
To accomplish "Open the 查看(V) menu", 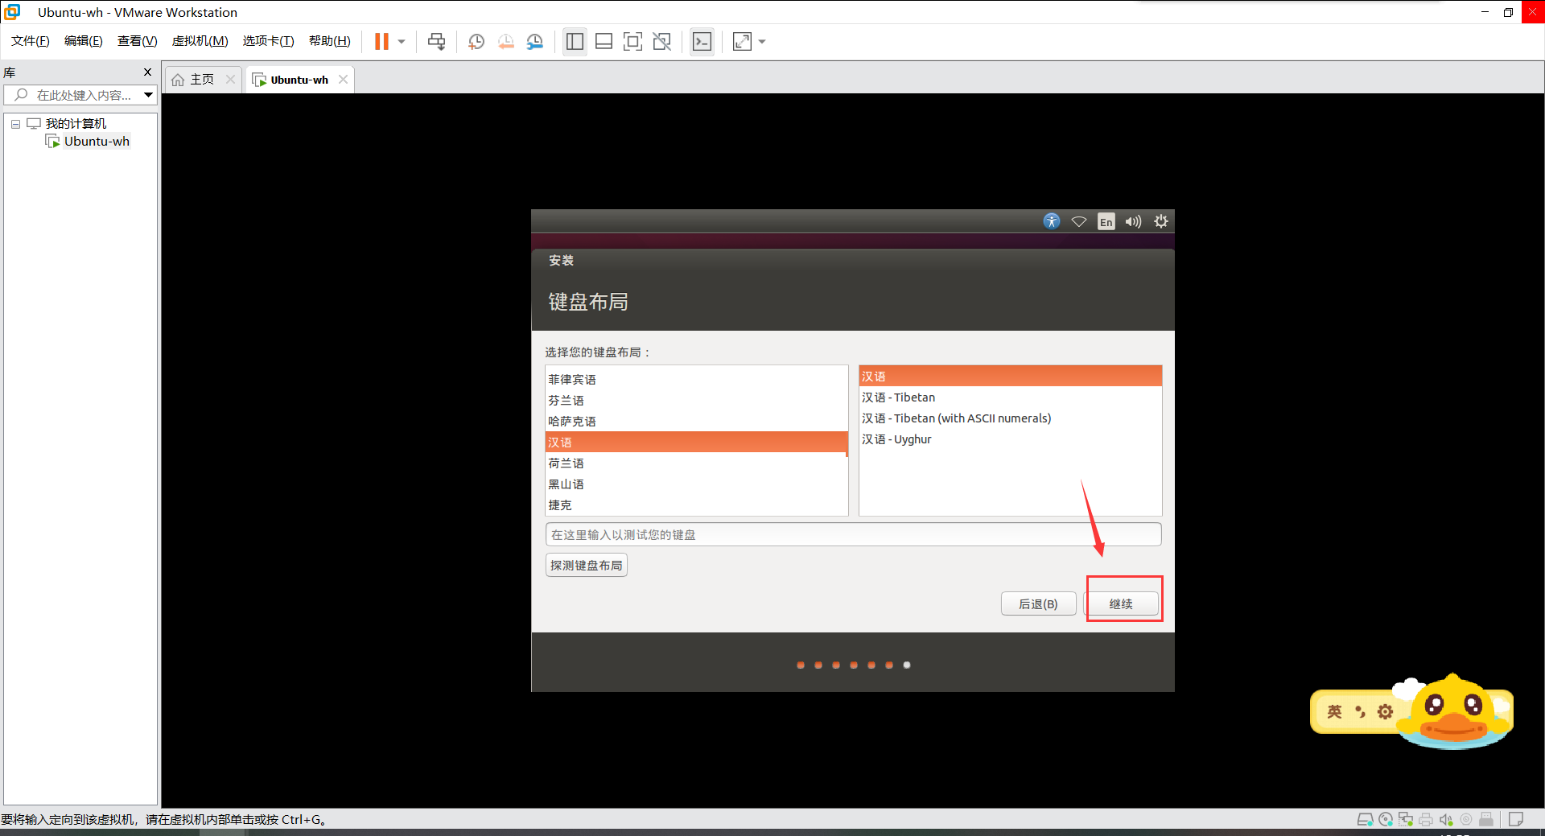I will point(138,41).
